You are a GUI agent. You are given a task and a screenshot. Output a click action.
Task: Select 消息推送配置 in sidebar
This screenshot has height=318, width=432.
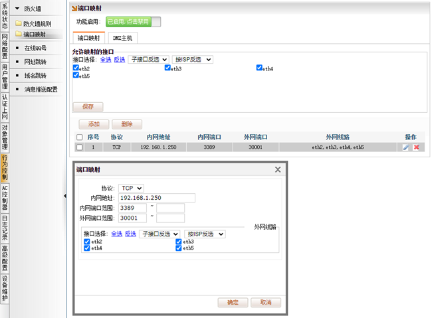(x=41, y=90)
